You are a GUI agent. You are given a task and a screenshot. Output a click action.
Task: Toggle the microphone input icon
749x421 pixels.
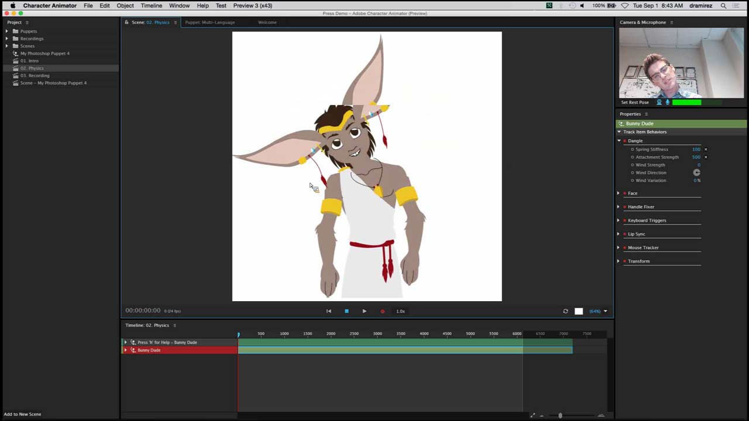667,102
